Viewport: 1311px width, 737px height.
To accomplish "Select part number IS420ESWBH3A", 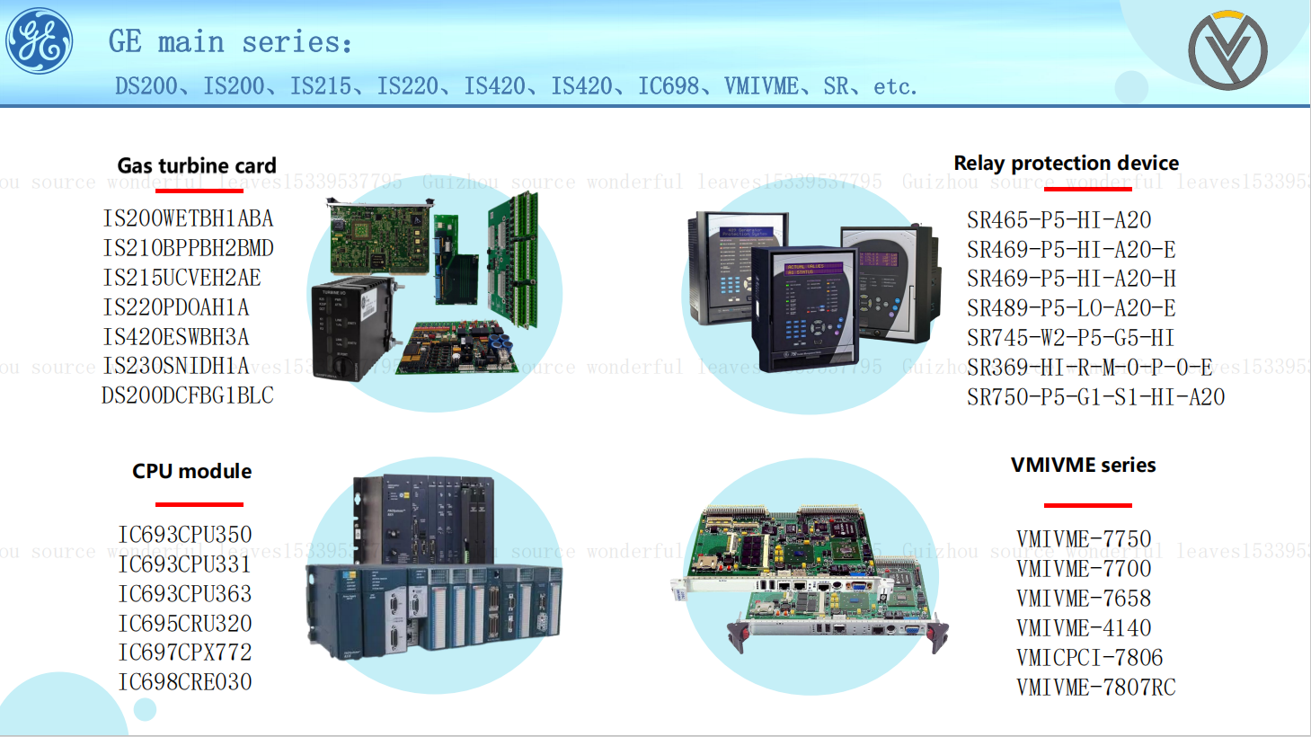I will tap(175, 337).
